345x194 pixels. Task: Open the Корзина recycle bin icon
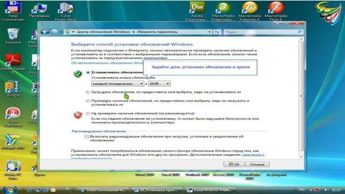point(13,36)
